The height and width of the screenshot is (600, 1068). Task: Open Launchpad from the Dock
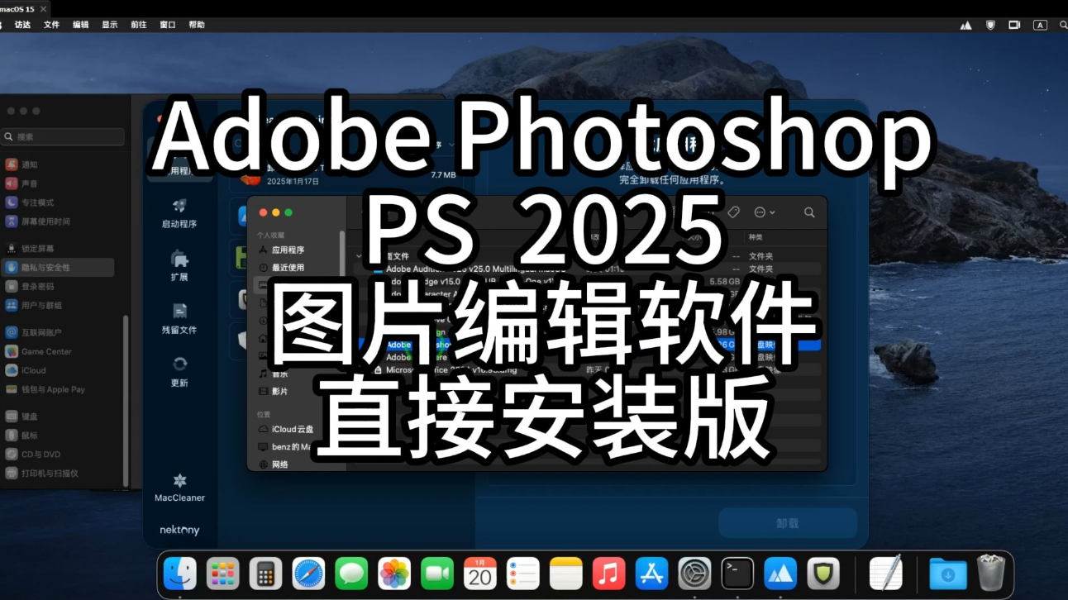(x=222, y=573)
